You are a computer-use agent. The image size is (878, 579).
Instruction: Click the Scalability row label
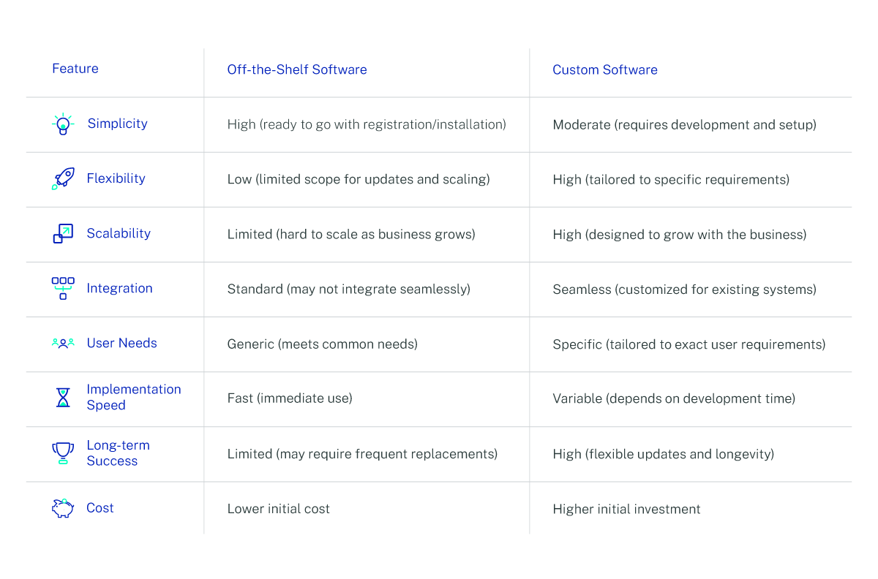tap(119, 233)
